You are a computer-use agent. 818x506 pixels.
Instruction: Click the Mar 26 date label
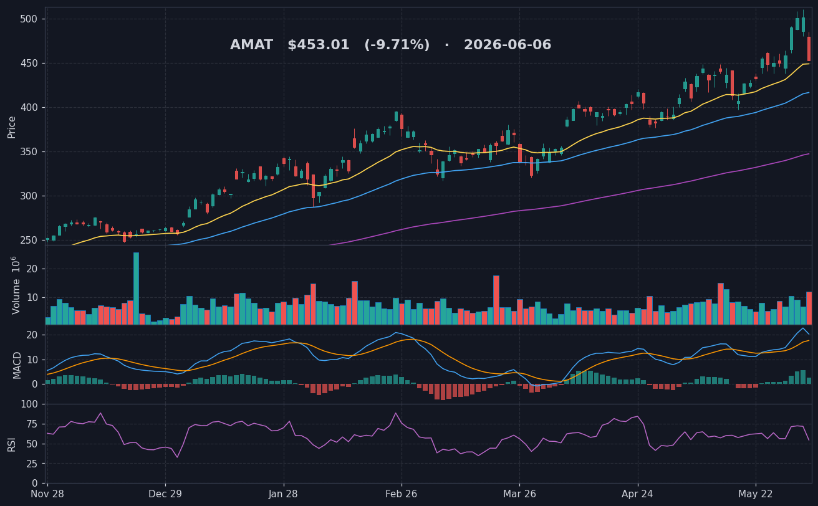(x=519, y=494)
